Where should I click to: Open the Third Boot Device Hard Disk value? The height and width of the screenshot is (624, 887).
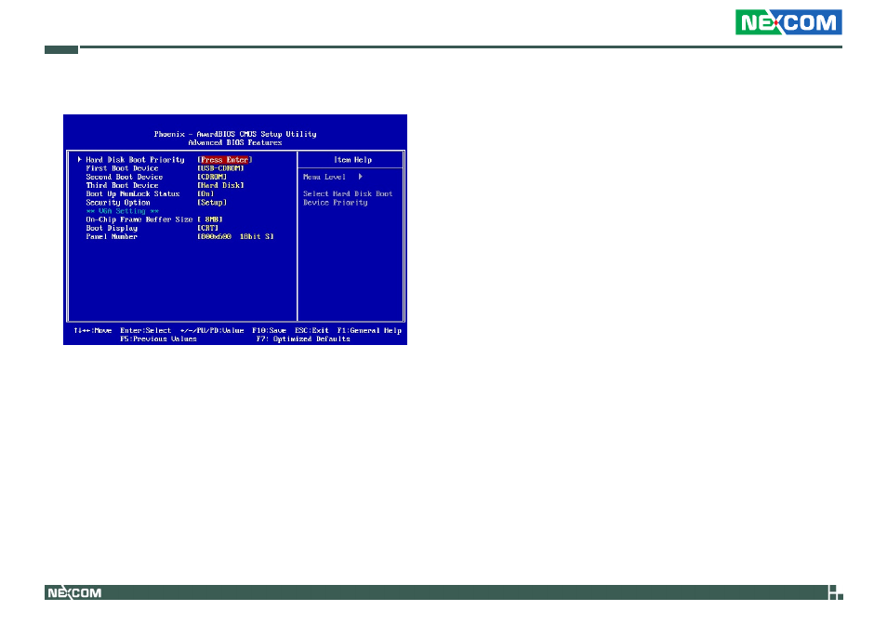220,185
